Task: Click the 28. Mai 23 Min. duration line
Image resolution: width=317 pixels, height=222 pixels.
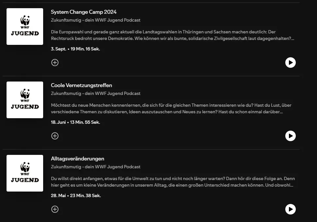Action: (x=76, y=195)
